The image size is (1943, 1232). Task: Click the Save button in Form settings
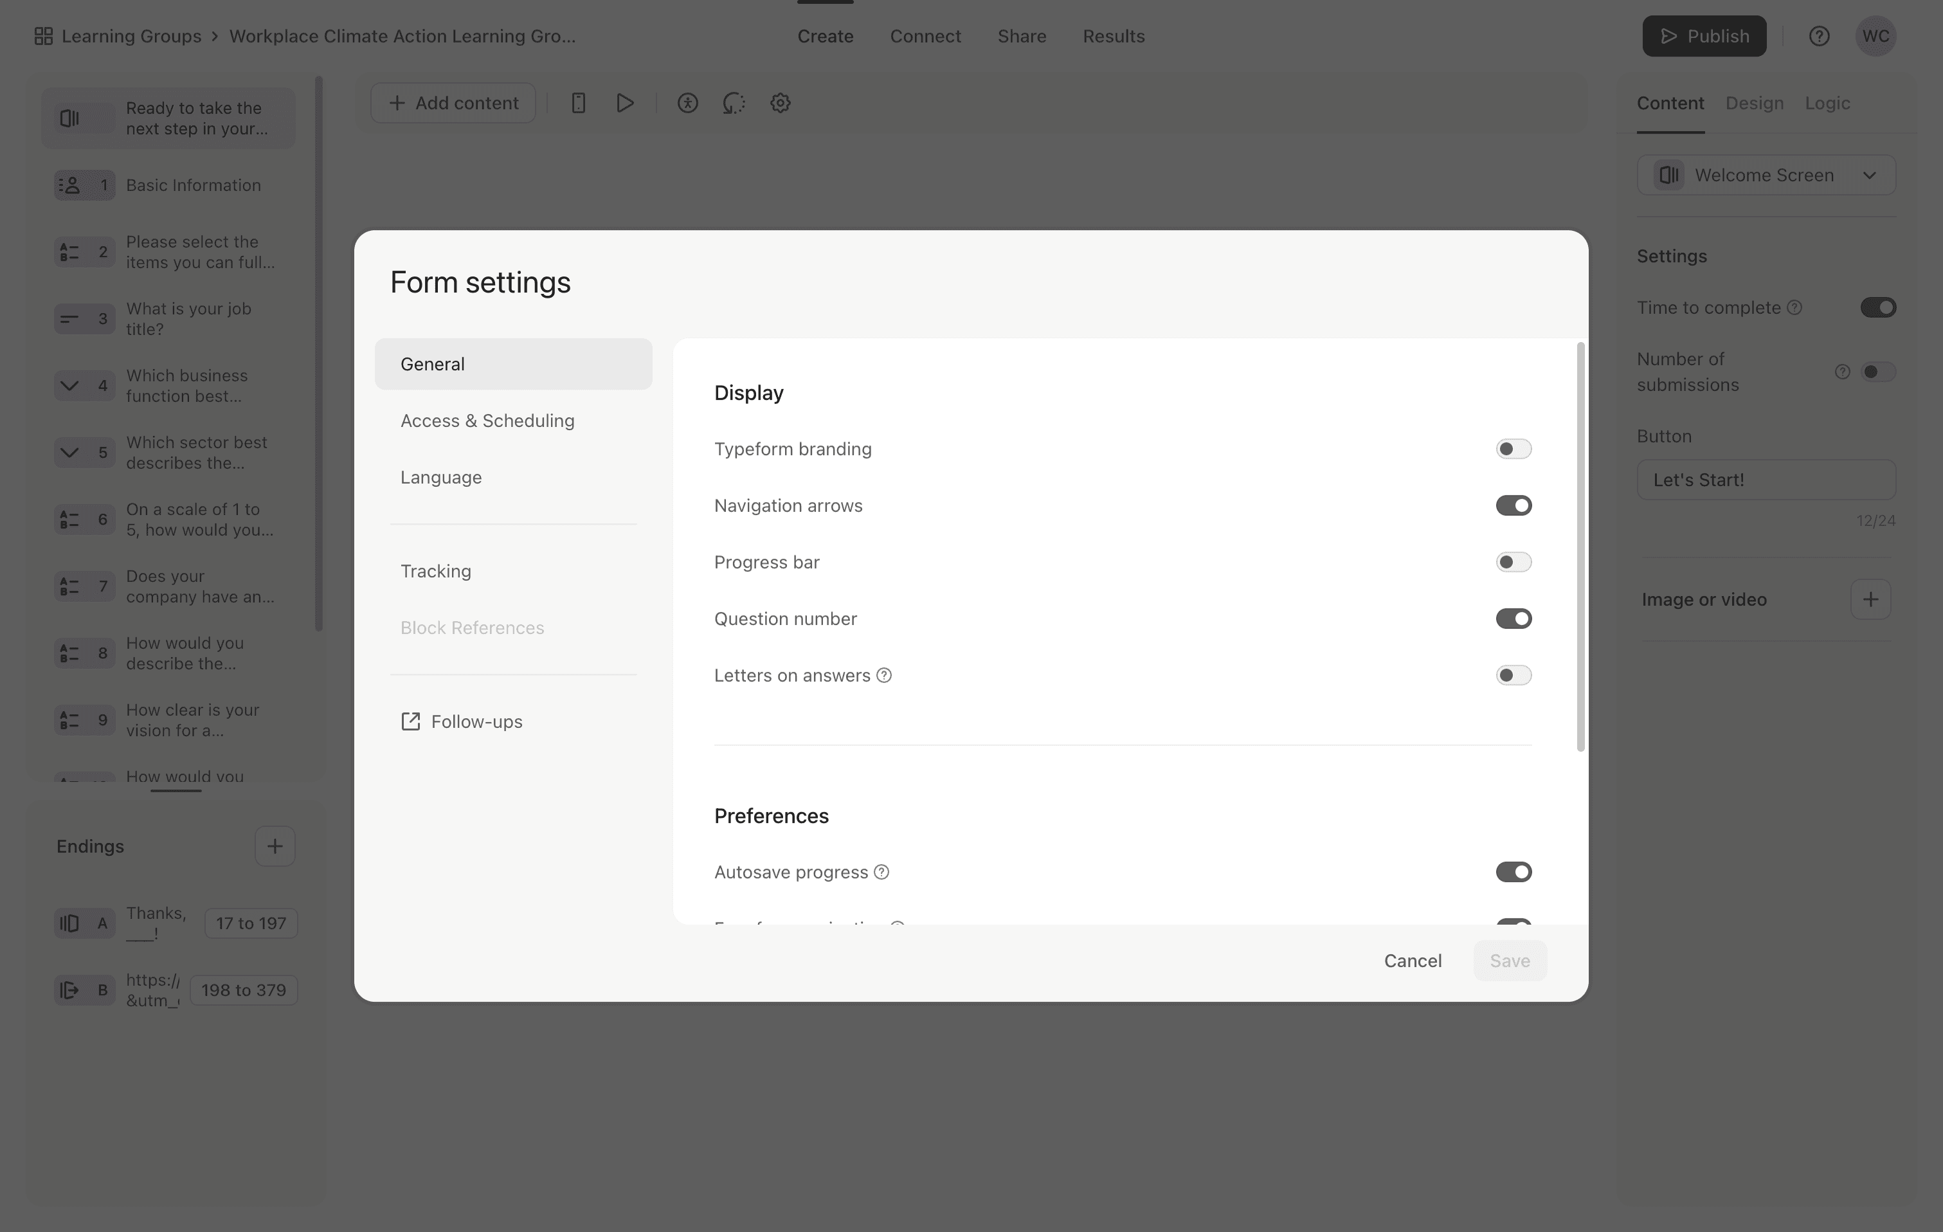tap(1510, 961)
